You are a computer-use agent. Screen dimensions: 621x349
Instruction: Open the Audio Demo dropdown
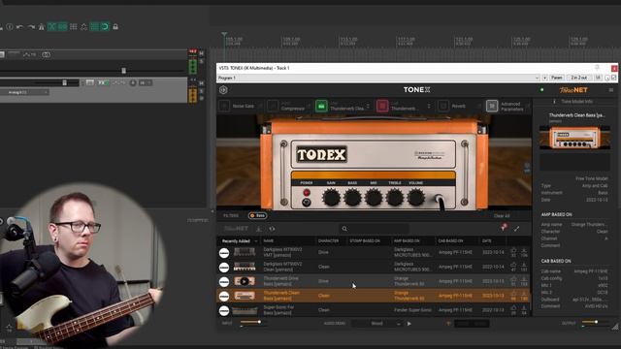[x=376, y=323]
